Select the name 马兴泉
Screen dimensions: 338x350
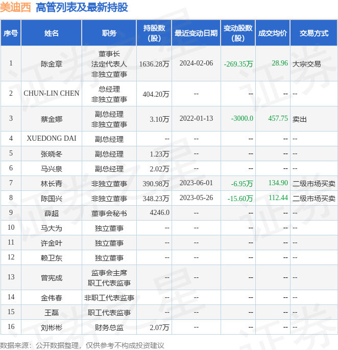52,169
